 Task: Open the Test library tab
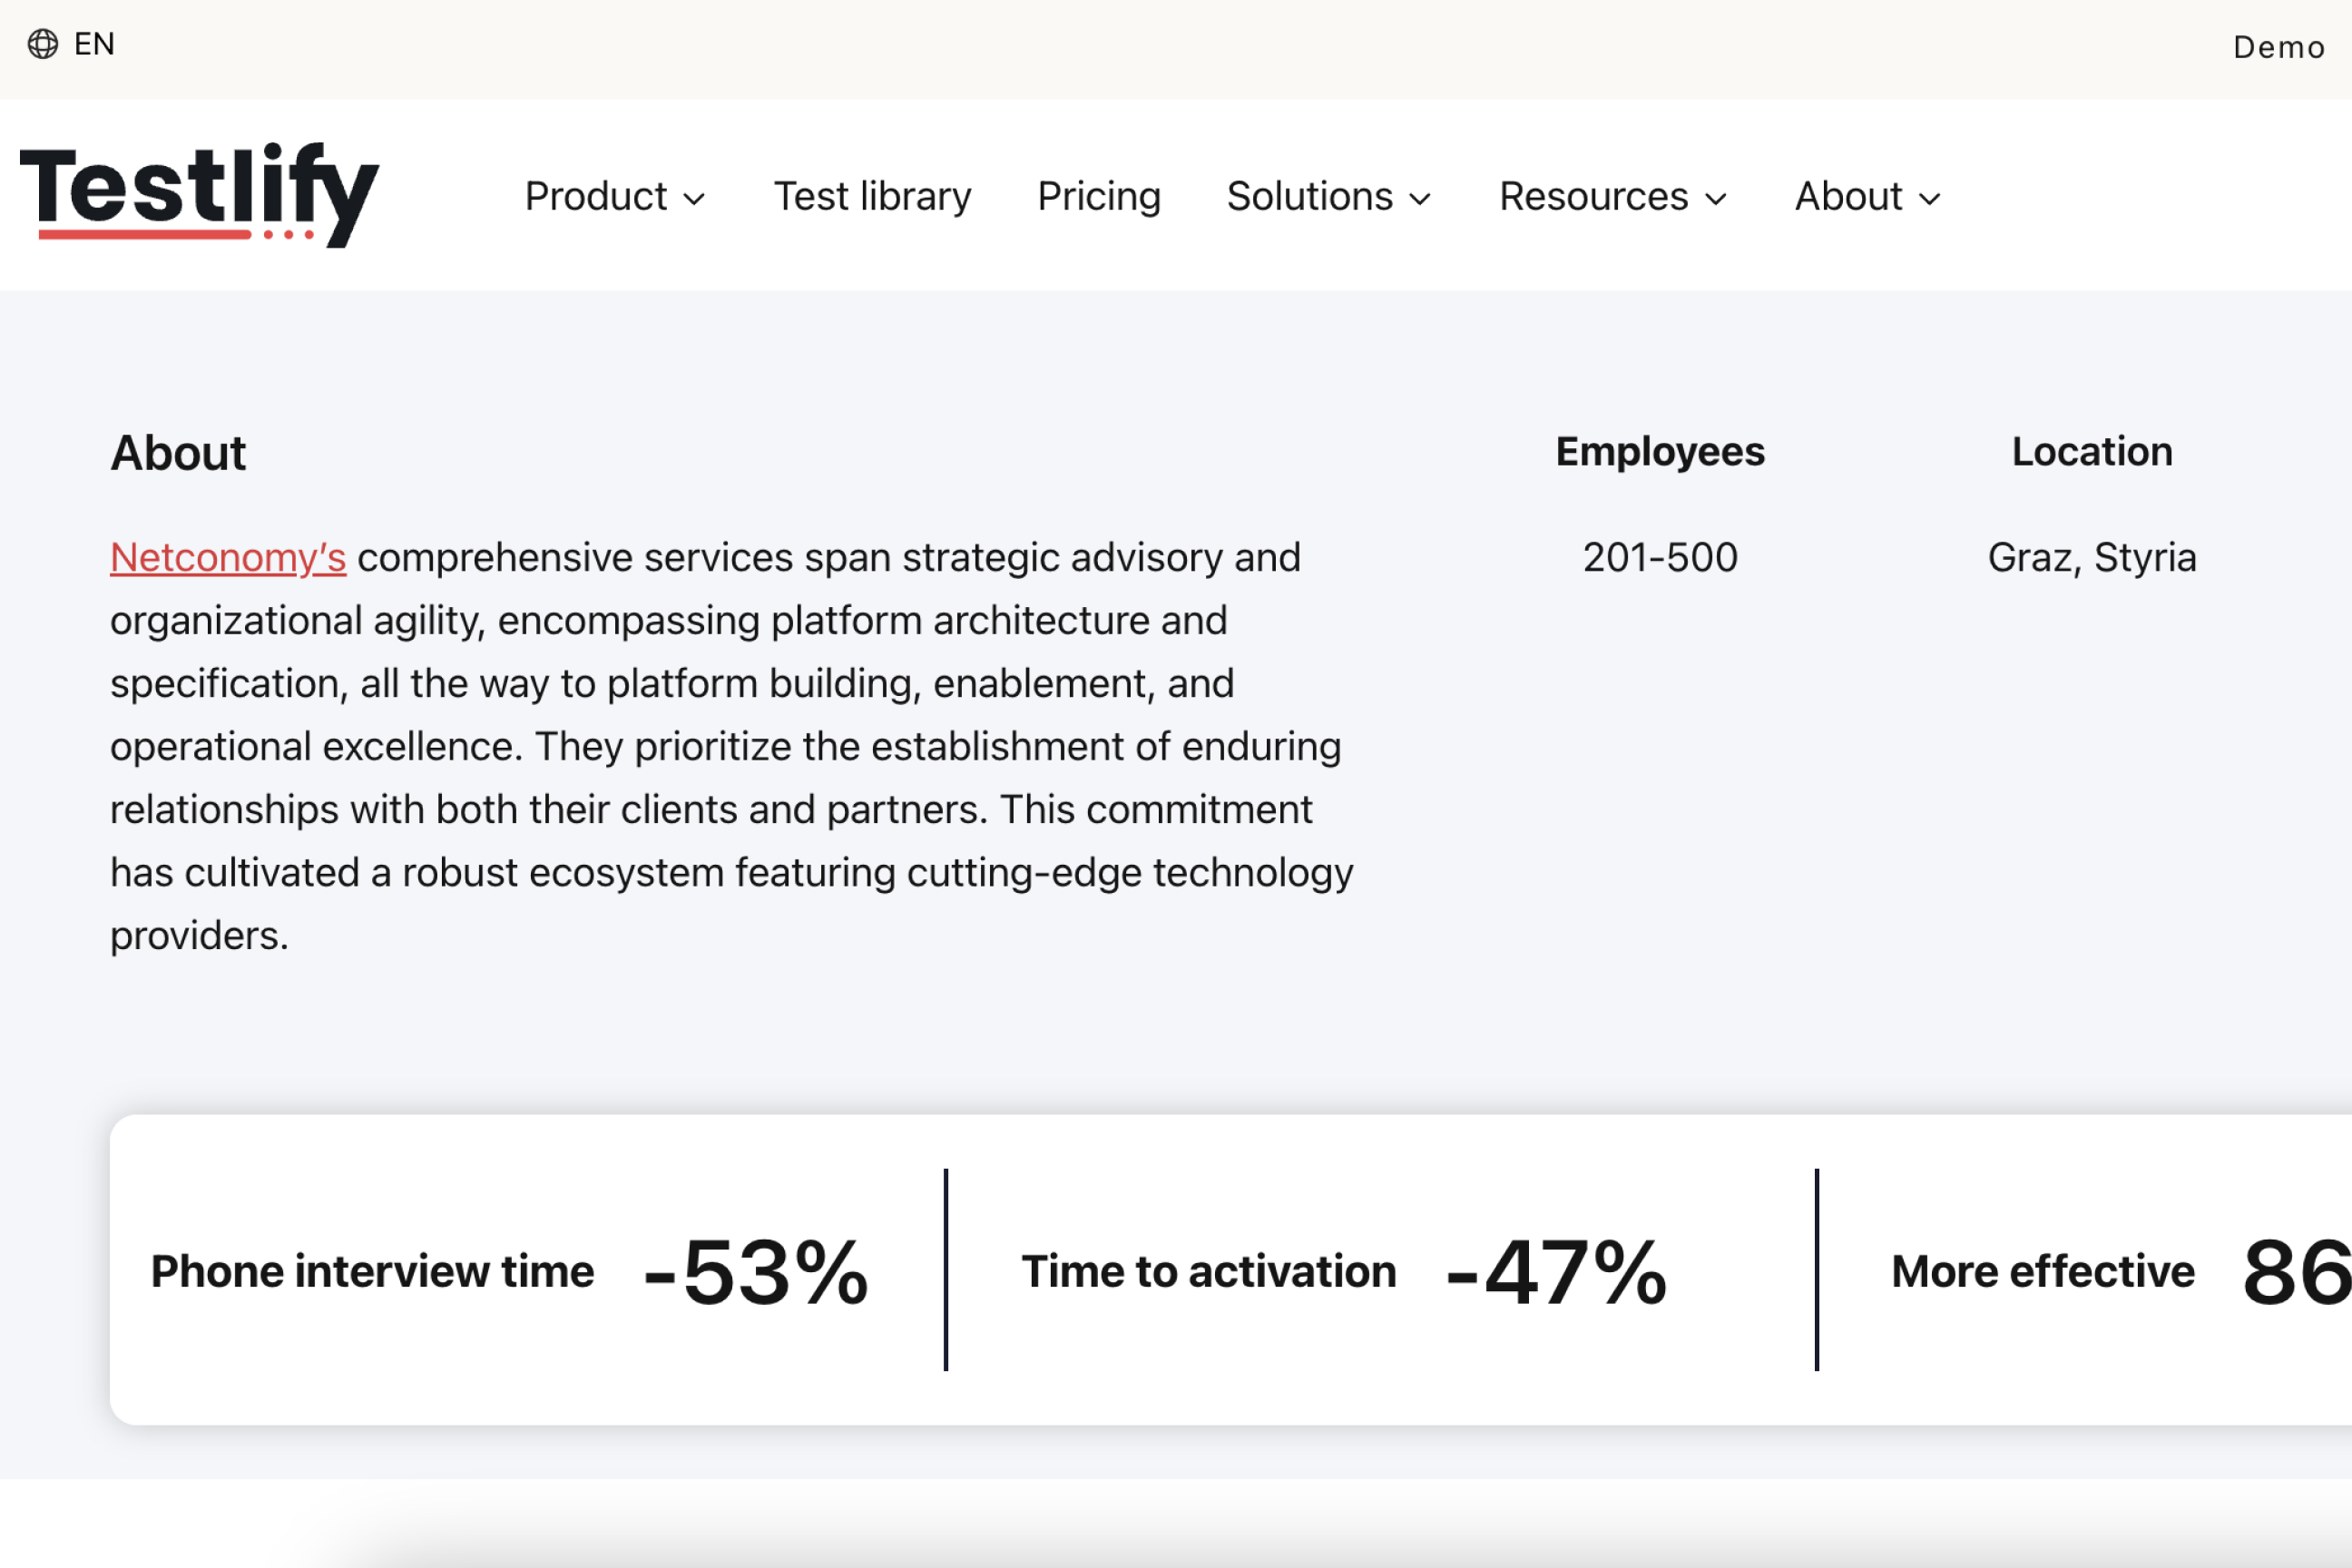point(871,194)
